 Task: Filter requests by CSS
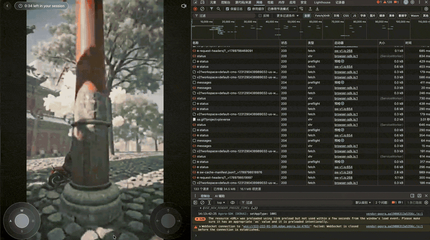coord(346,16)
